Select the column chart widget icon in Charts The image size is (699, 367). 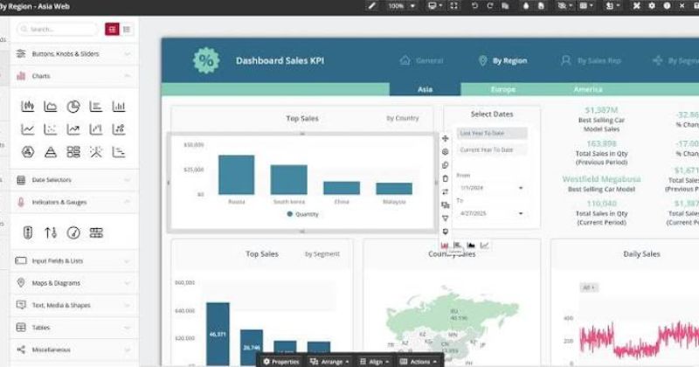click(x=119, y=106)
